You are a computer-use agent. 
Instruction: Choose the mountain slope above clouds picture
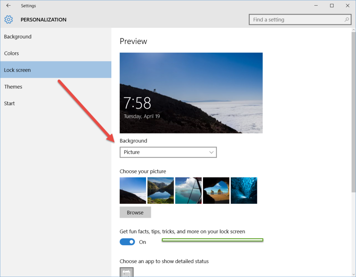(x=133, y=191)
